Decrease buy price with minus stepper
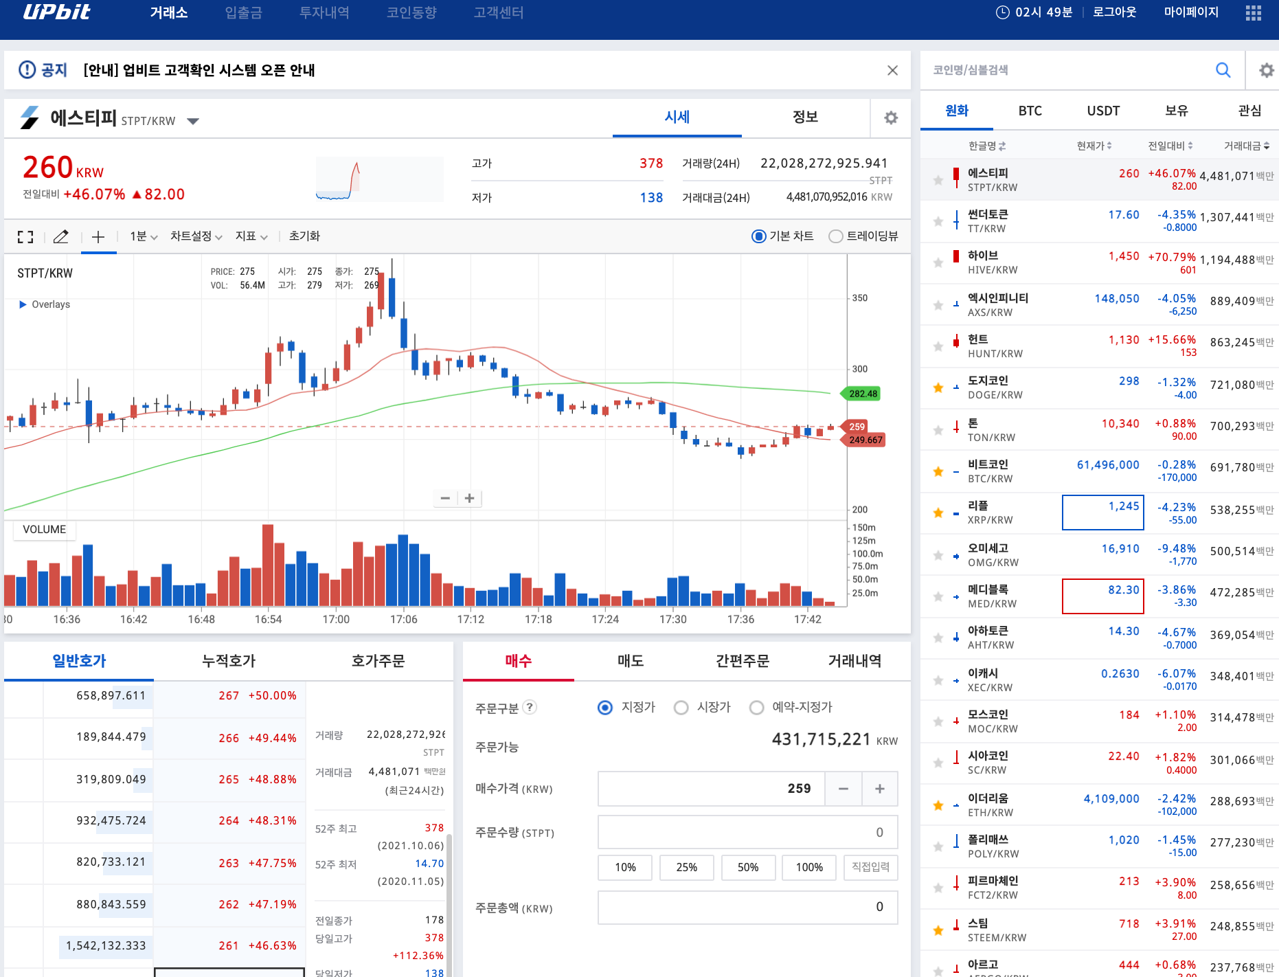 pyautogui.click(x=843, y=789)
